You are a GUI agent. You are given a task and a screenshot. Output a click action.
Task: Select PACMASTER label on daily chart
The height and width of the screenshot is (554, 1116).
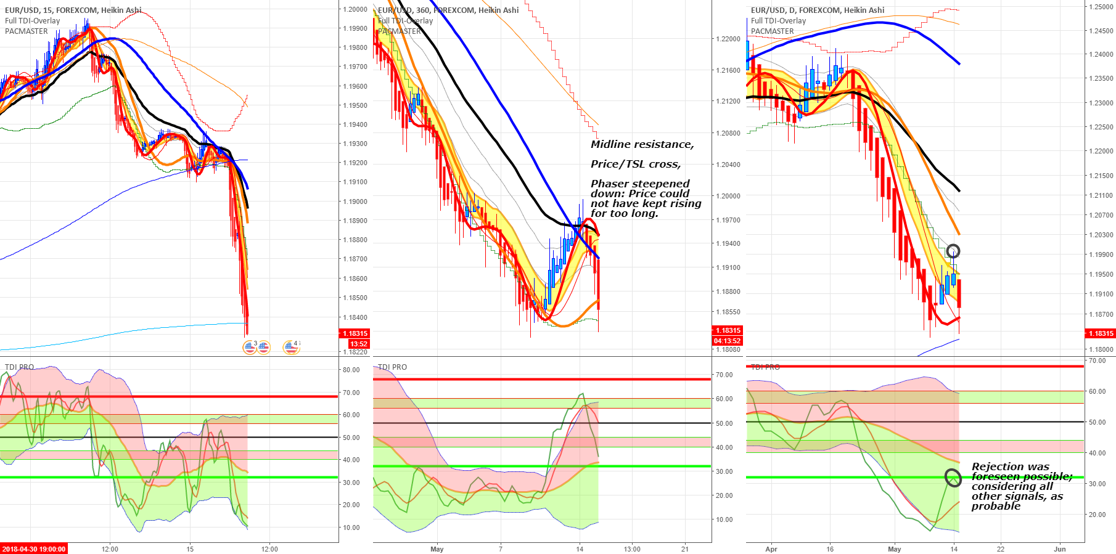773,31
